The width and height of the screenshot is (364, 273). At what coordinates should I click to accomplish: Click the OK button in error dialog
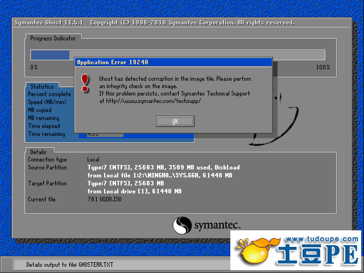[x=175, y=121]
